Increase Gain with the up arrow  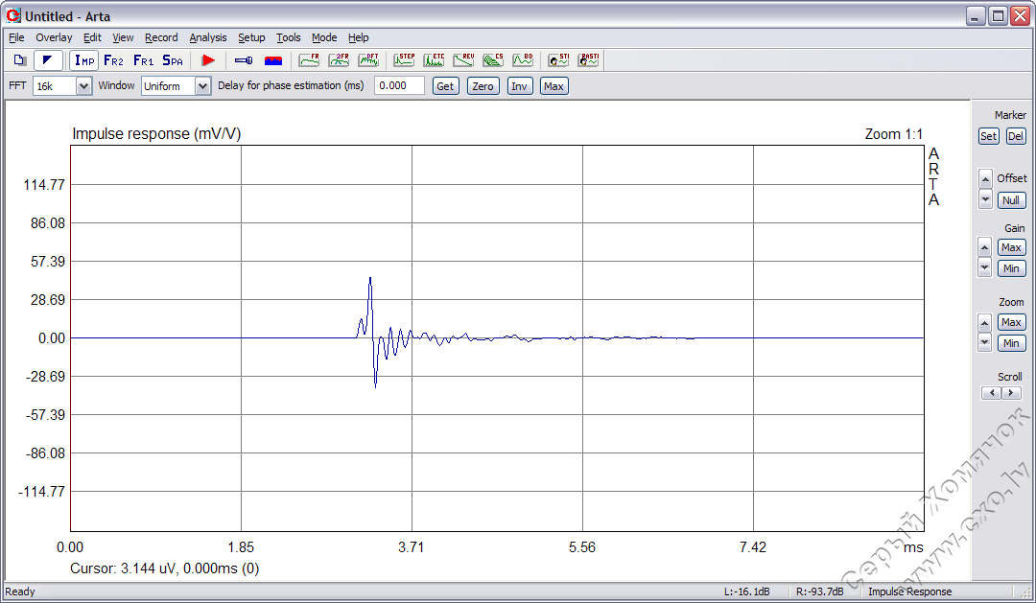click(984, 247)
